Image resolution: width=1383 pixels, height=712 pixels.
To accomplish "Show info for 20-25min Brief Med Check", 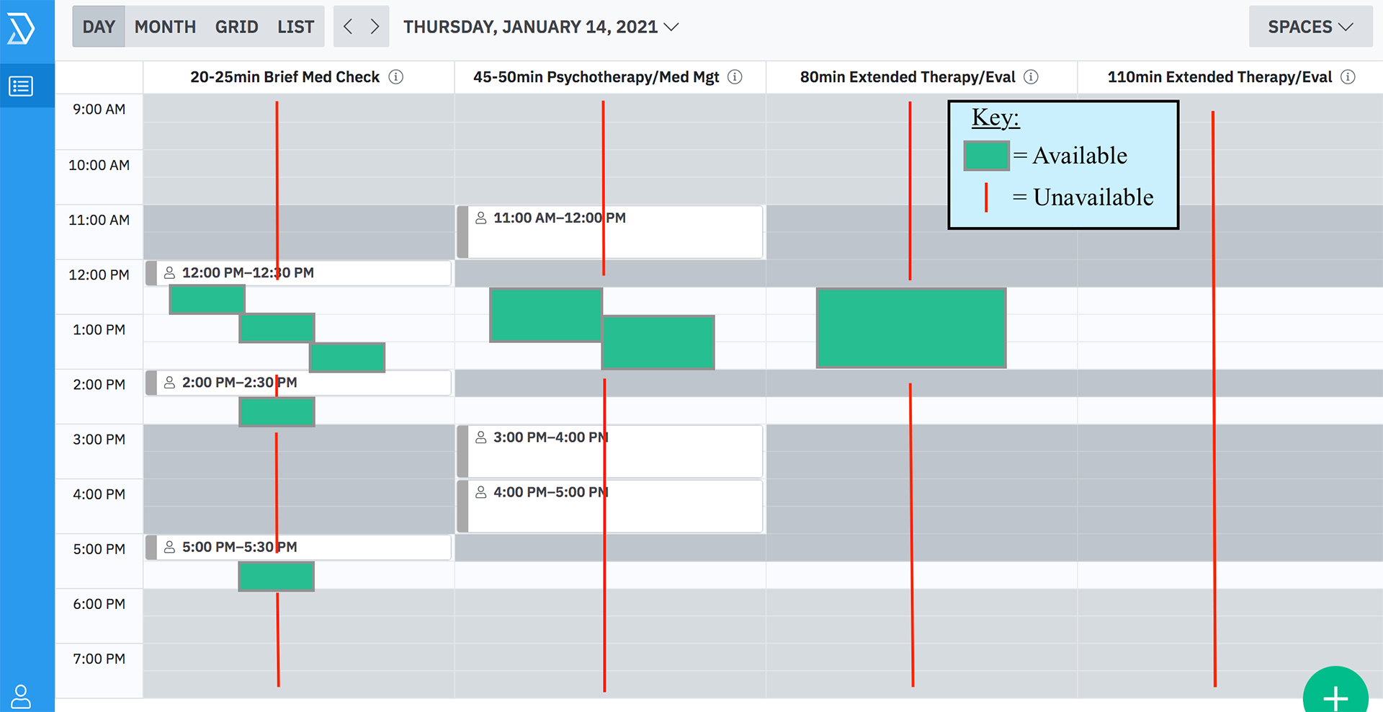I will point(396,77).
